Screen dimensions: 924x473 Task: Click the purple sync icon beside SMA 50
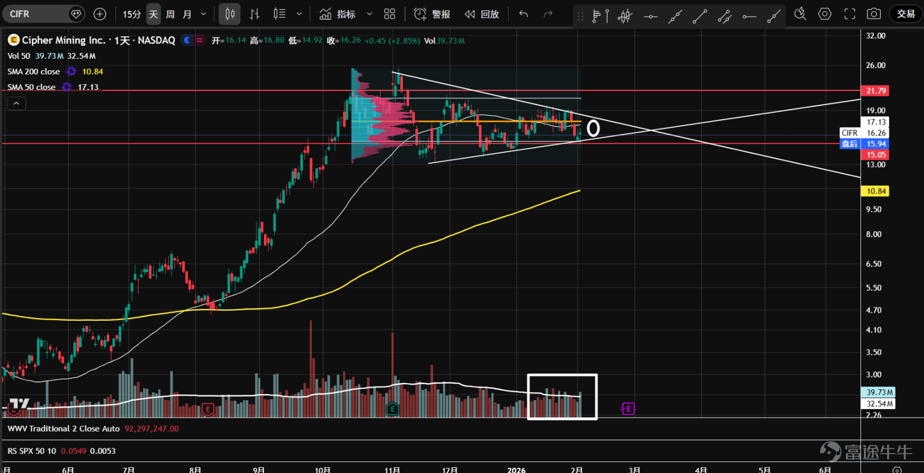pos(67,87)
